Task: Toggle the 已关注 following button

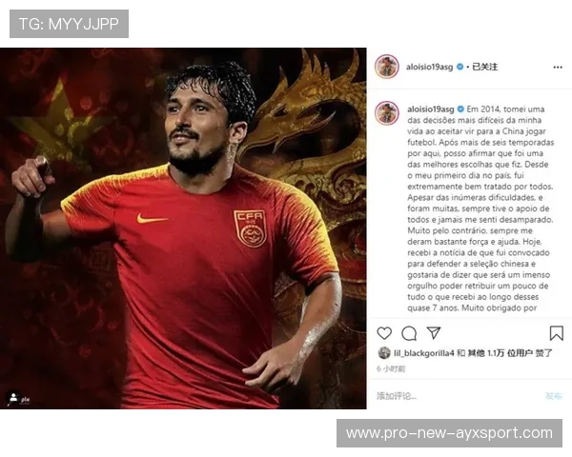Action: click(485, 67)
